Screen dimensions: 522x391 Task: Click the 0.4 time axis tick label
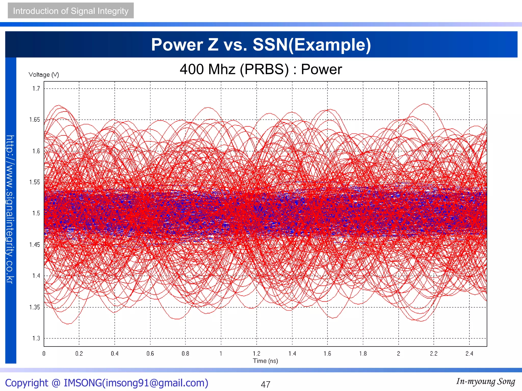[115, 353]
